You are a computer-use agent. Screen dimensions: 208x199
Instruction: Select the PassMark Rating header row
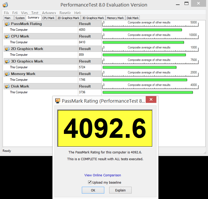[x=41, y=24]
